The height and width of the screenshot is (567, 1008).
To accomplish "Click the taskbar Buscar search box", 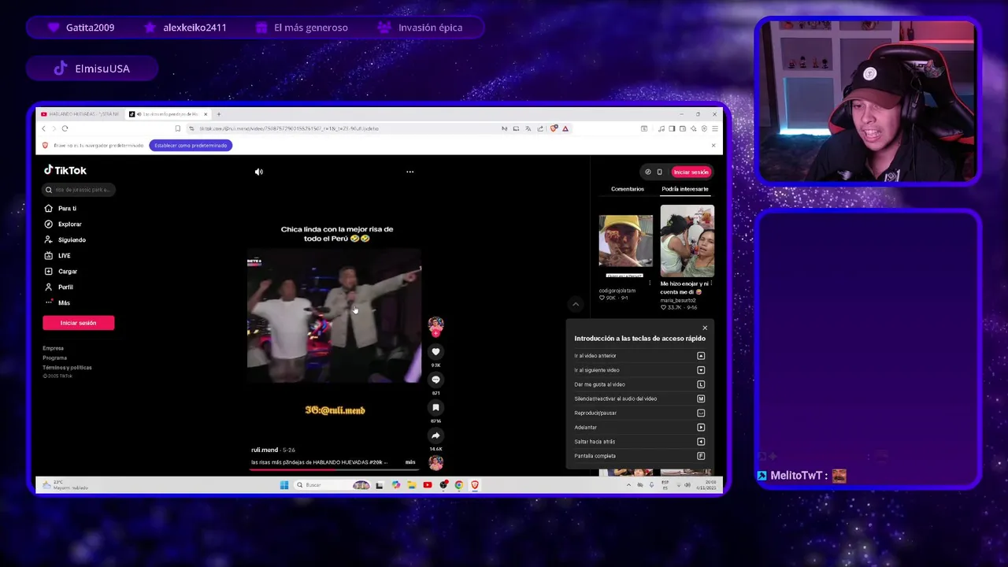I will [x=333, y=485].
